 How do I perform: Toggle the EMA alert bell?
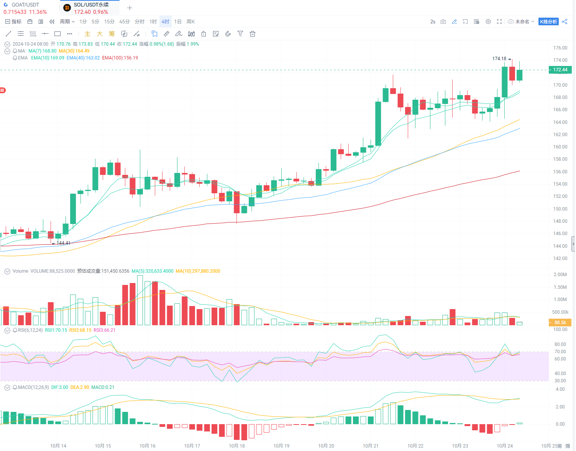coord(15,58)
